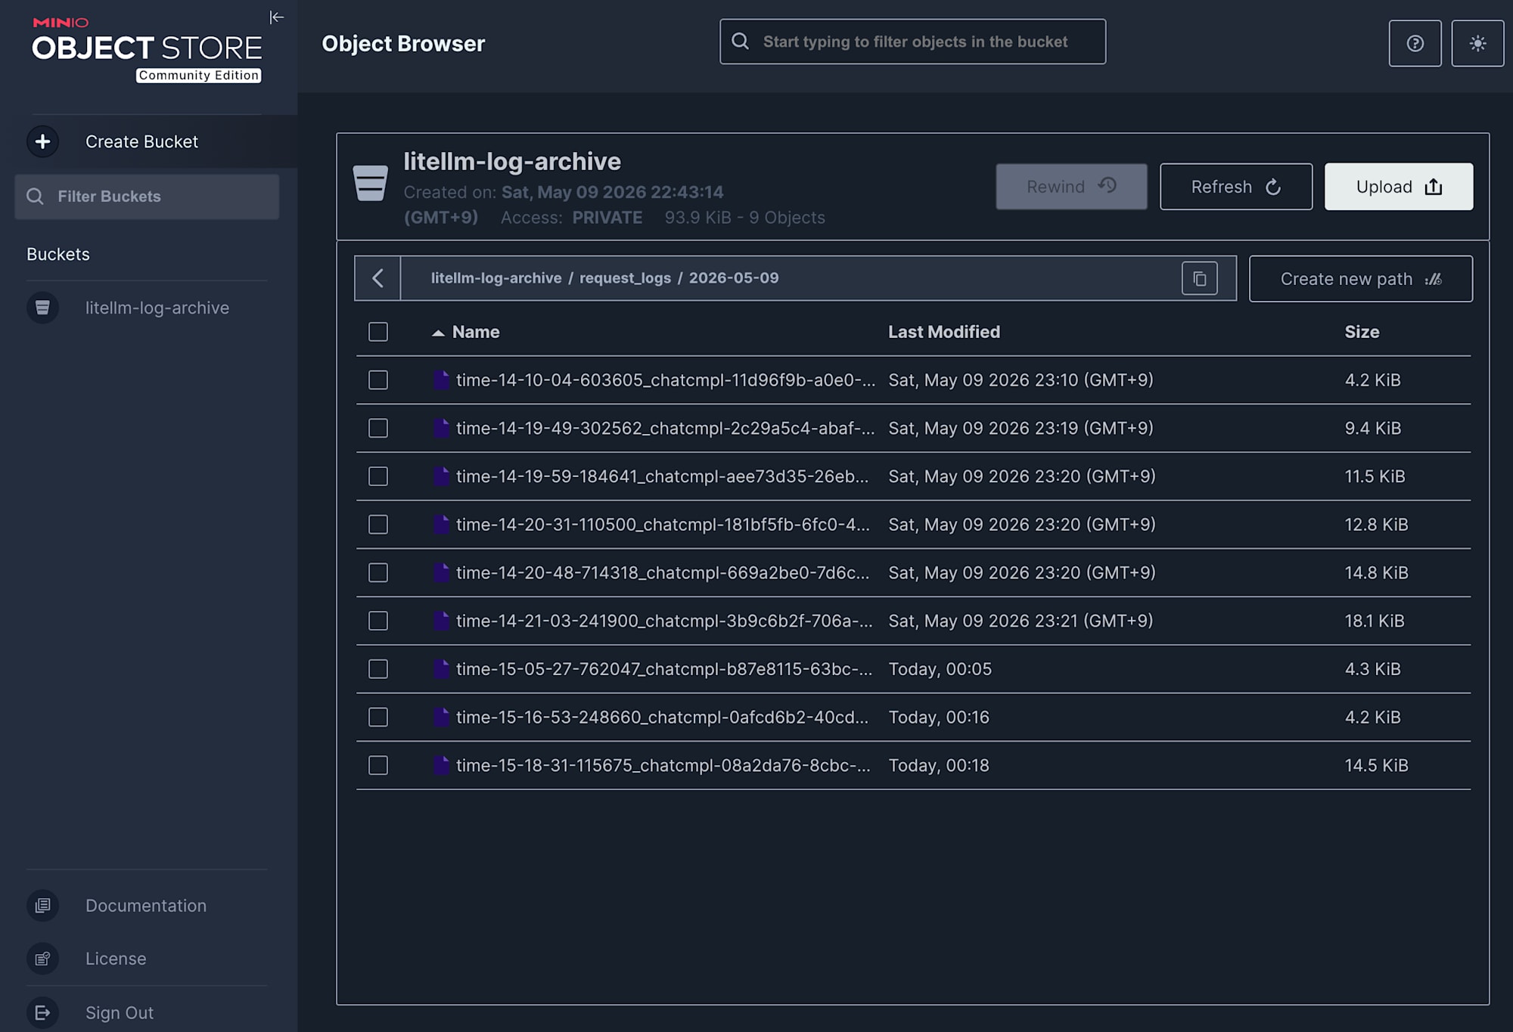Click the bucket icon beside litellm-log-archive in sidebar
Viewport: 1513px width, 1032px height.
(43, 308)
